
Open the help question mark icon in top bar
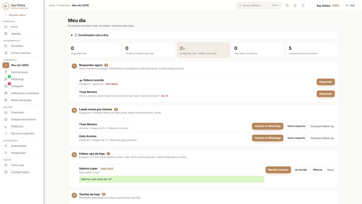click(287, 5)
